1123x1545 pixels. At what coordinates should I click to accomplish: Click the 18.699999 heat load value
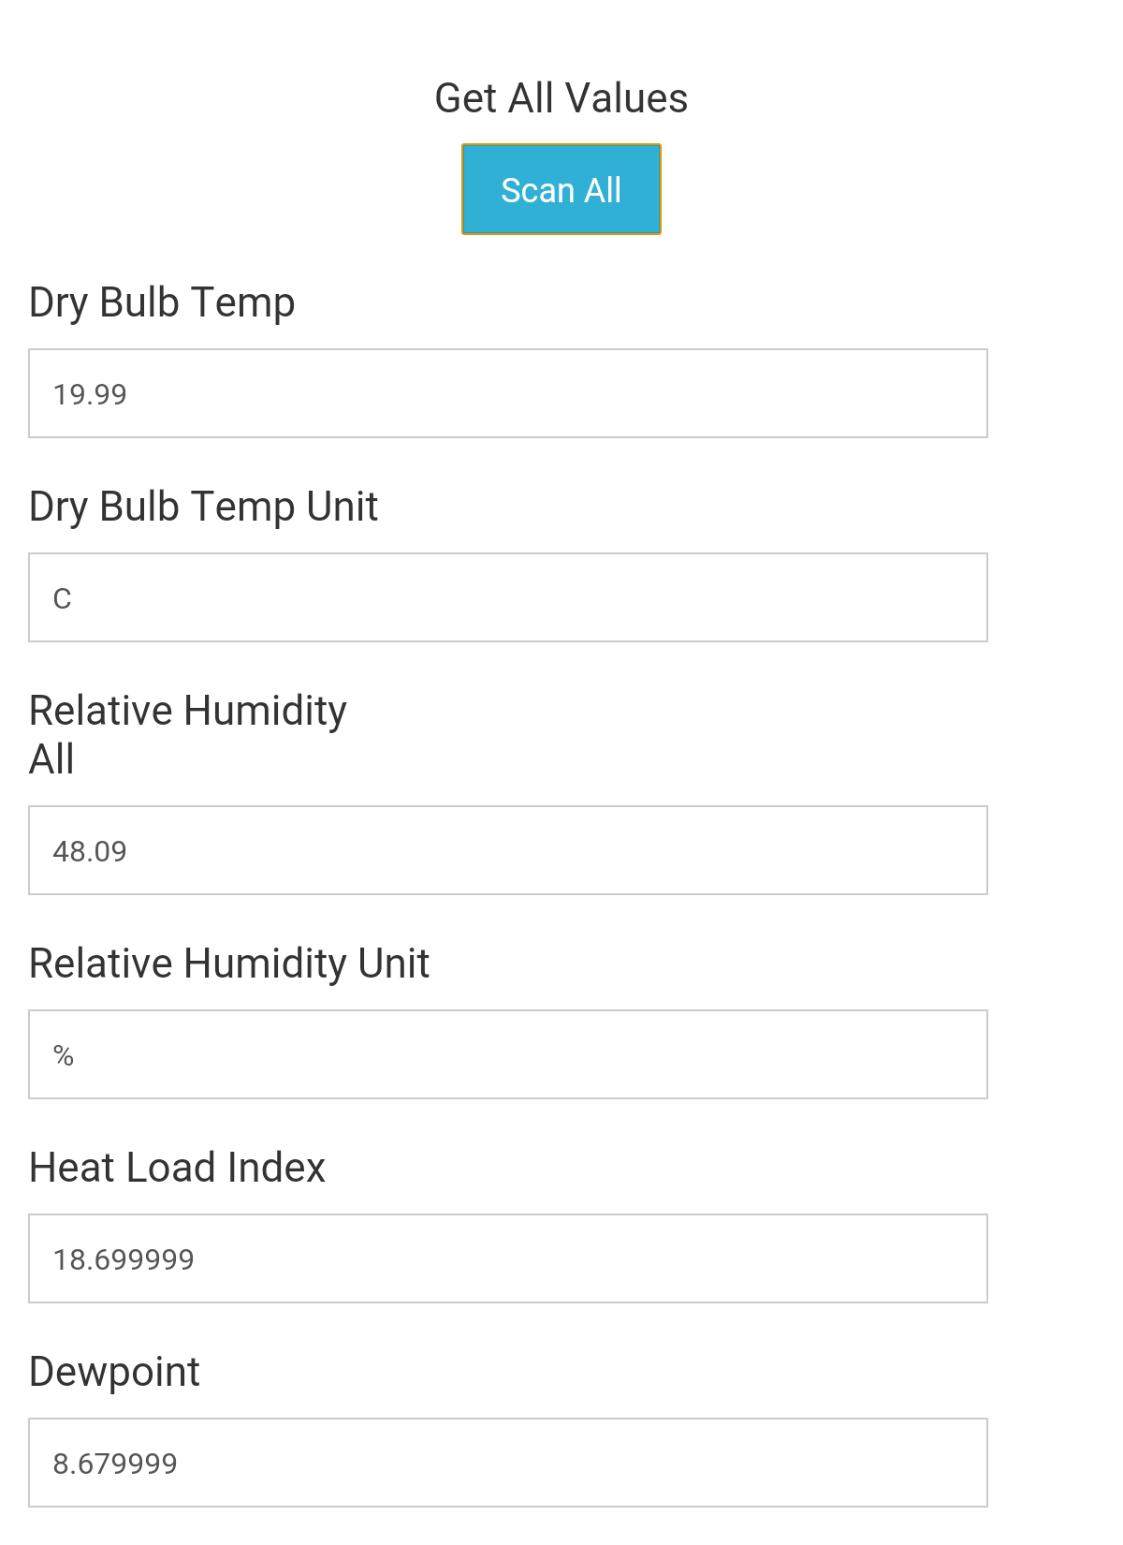124,1259
